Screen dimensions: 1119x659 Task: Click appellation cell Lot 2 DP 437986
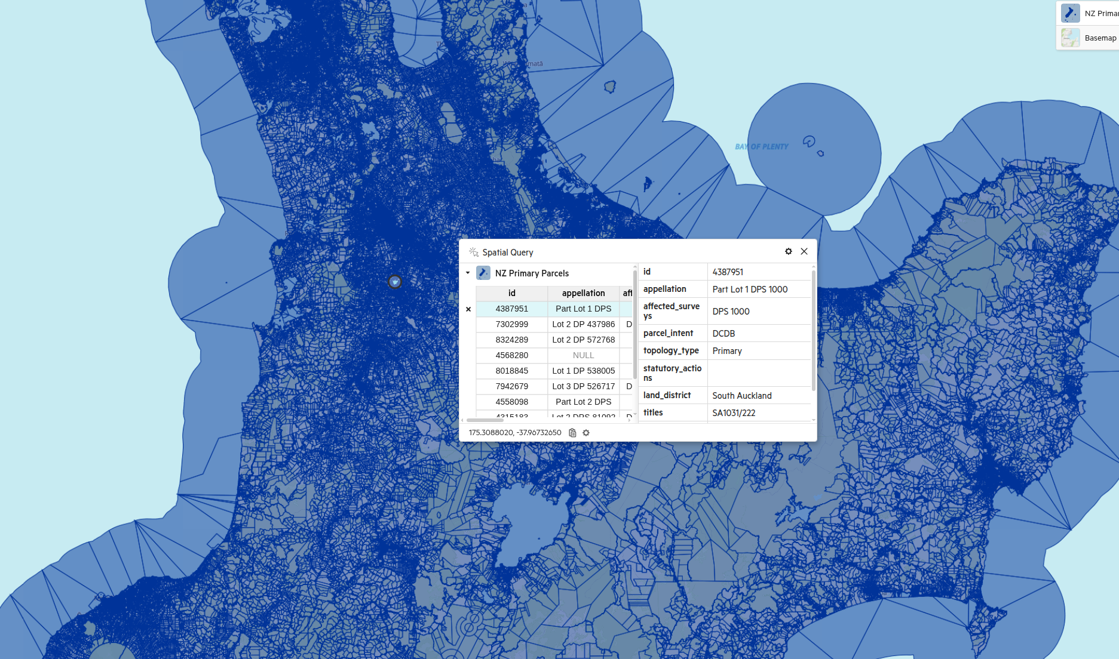tap(584, 324)
